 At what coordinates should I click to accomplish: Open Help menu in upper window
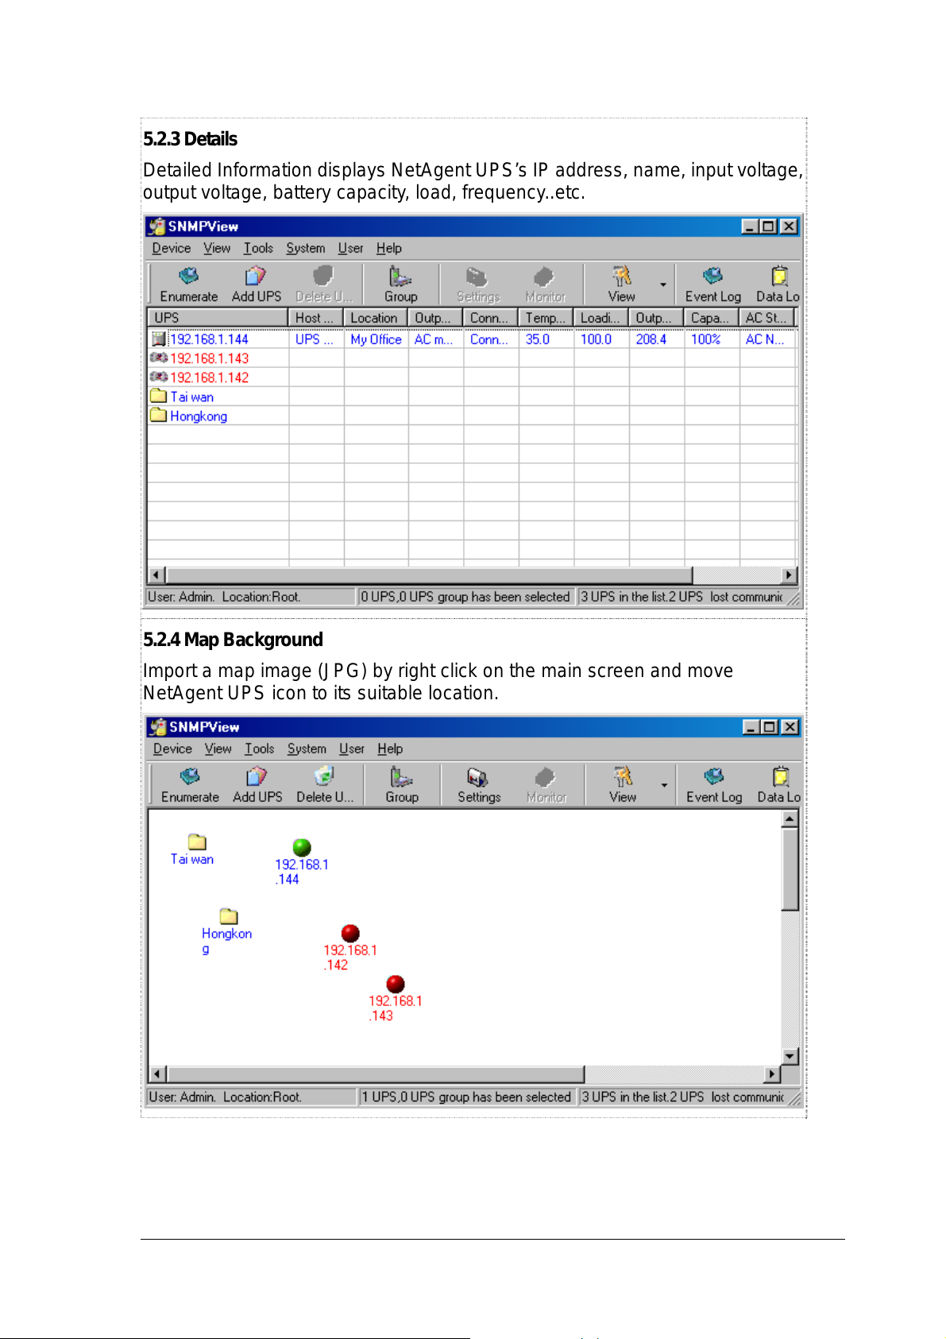click(389, 248)
